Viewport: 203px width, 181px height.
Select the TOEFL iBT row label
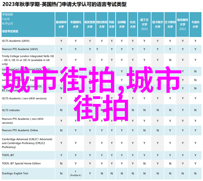[8, 155]
